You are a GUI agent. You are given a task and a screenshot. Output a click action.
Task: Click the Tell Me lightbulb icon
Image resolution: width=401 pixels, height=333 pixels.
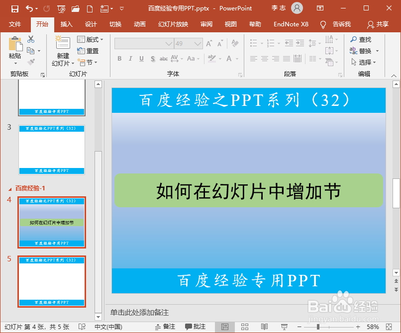[x=323, y=24]
